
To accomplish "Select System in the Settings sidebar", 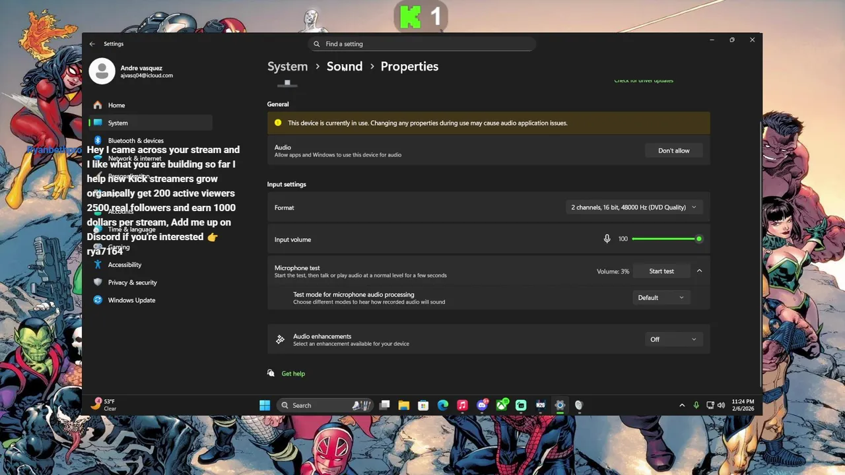I will pos(151,123).
